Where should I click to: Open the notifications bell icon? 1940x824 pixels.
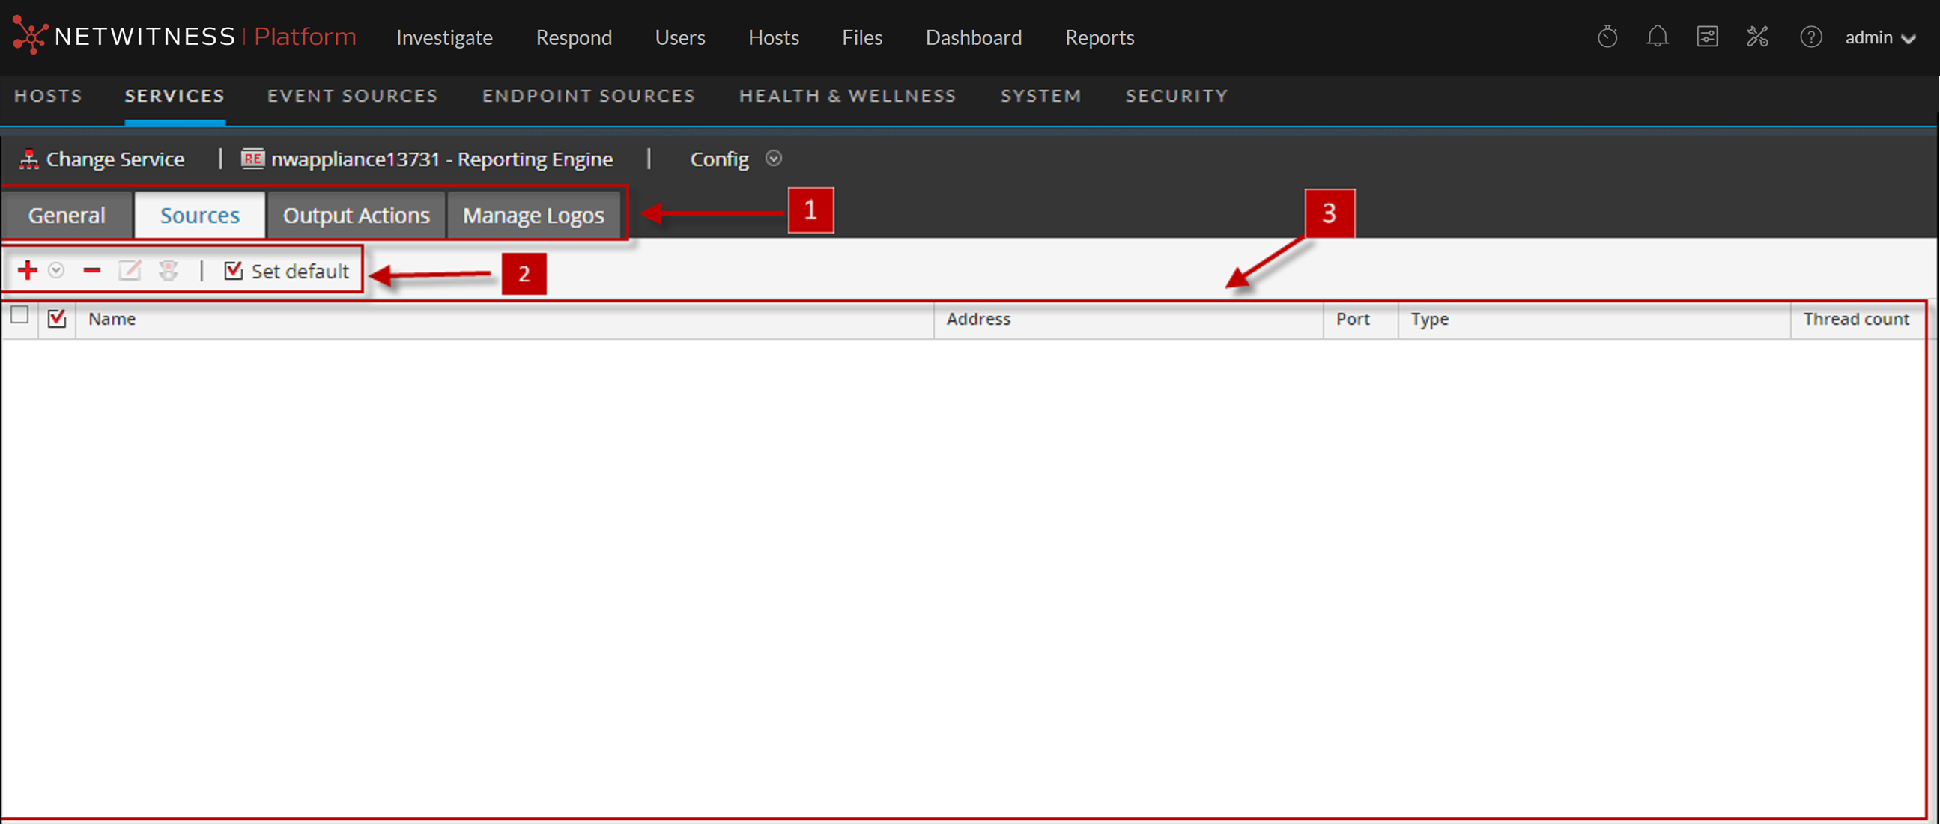click(x=1657, y=37)
